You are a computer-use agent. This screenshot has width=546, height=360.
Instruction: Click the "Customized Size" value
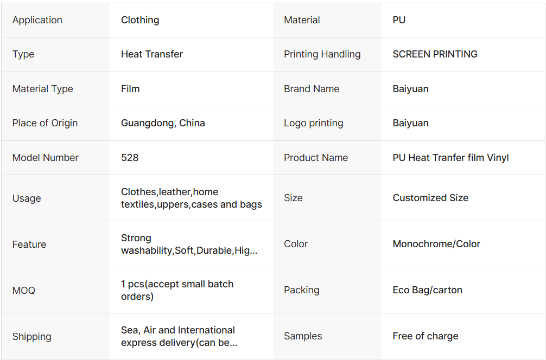tap(430, 198)
